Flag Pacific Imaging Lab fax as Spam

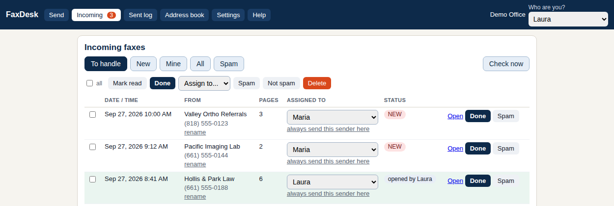506,149
